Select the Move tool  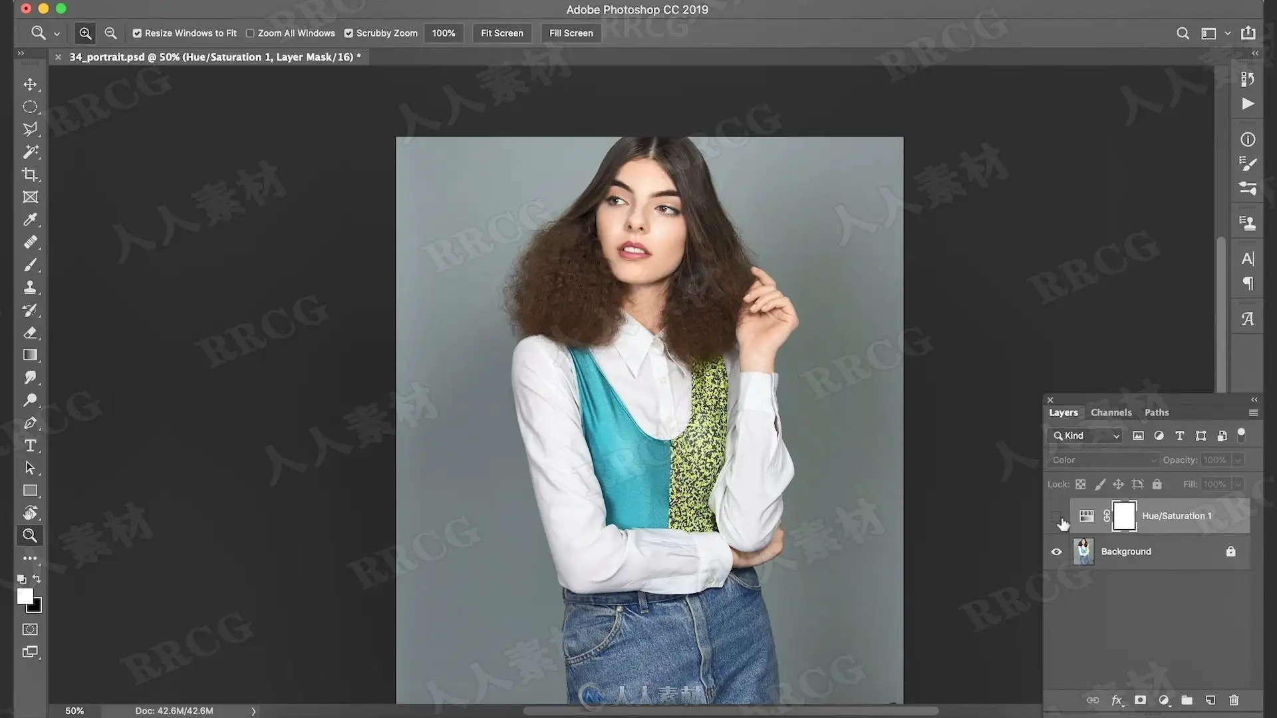(30, 84)
